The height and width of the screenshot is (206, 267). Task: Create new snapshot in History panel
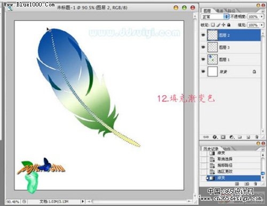247,184
